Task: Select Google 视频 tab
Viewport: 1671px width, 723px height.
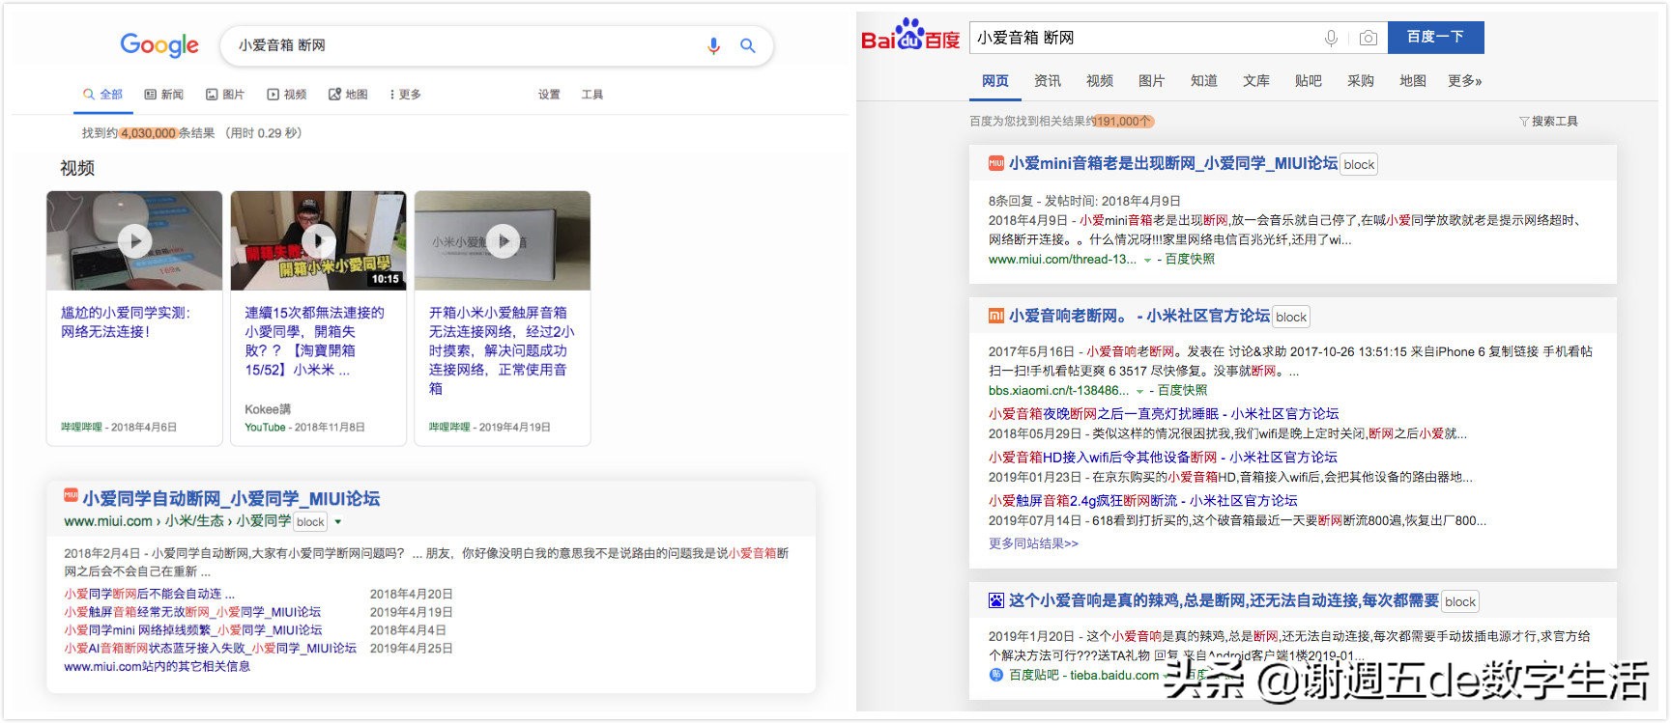Action: click(x=286, y=95)
